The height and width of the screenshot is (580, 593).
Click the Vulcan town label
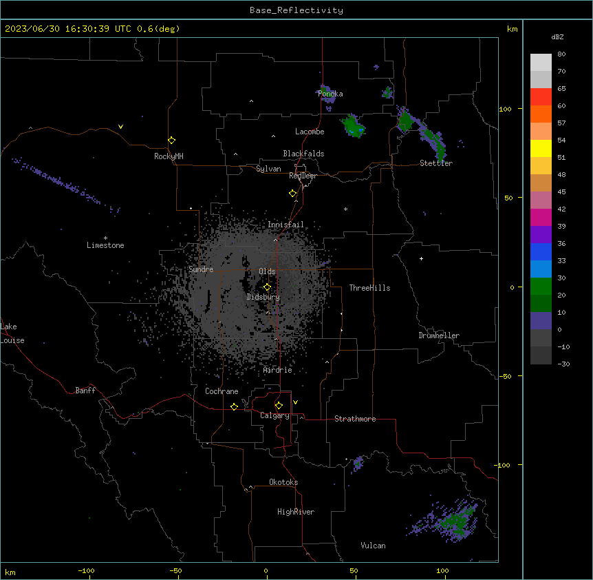(x=373, y=546)
